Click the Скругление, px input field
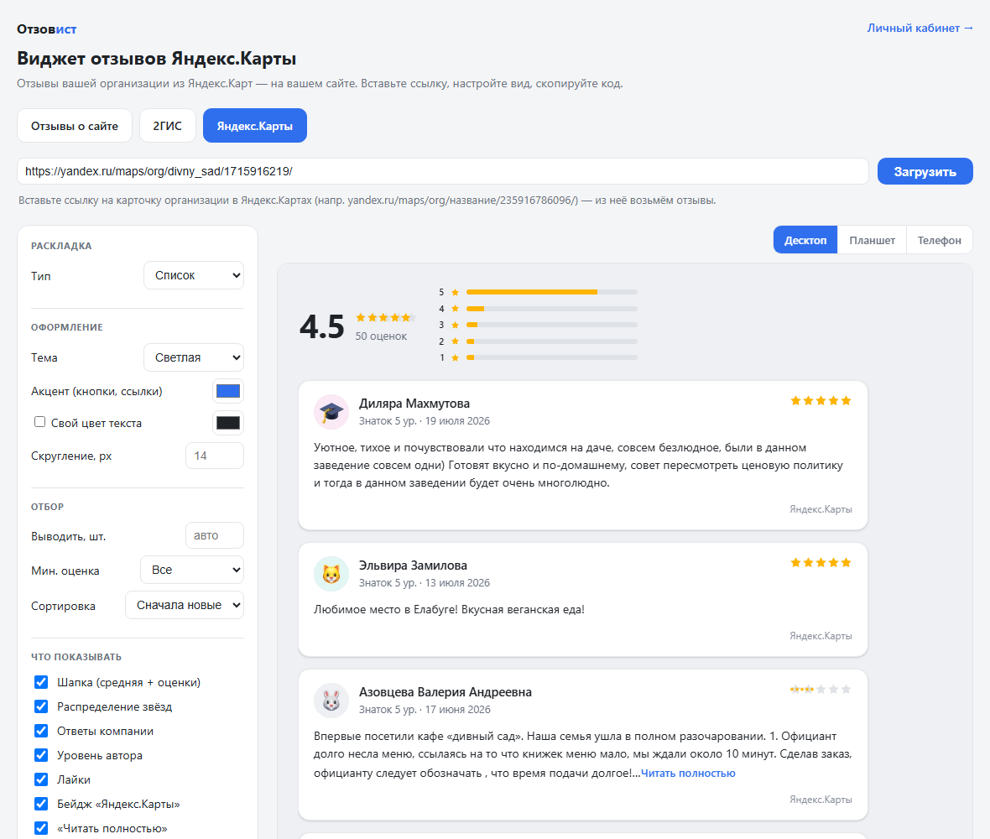Screen dimensions: 990x839 (215, 456)
